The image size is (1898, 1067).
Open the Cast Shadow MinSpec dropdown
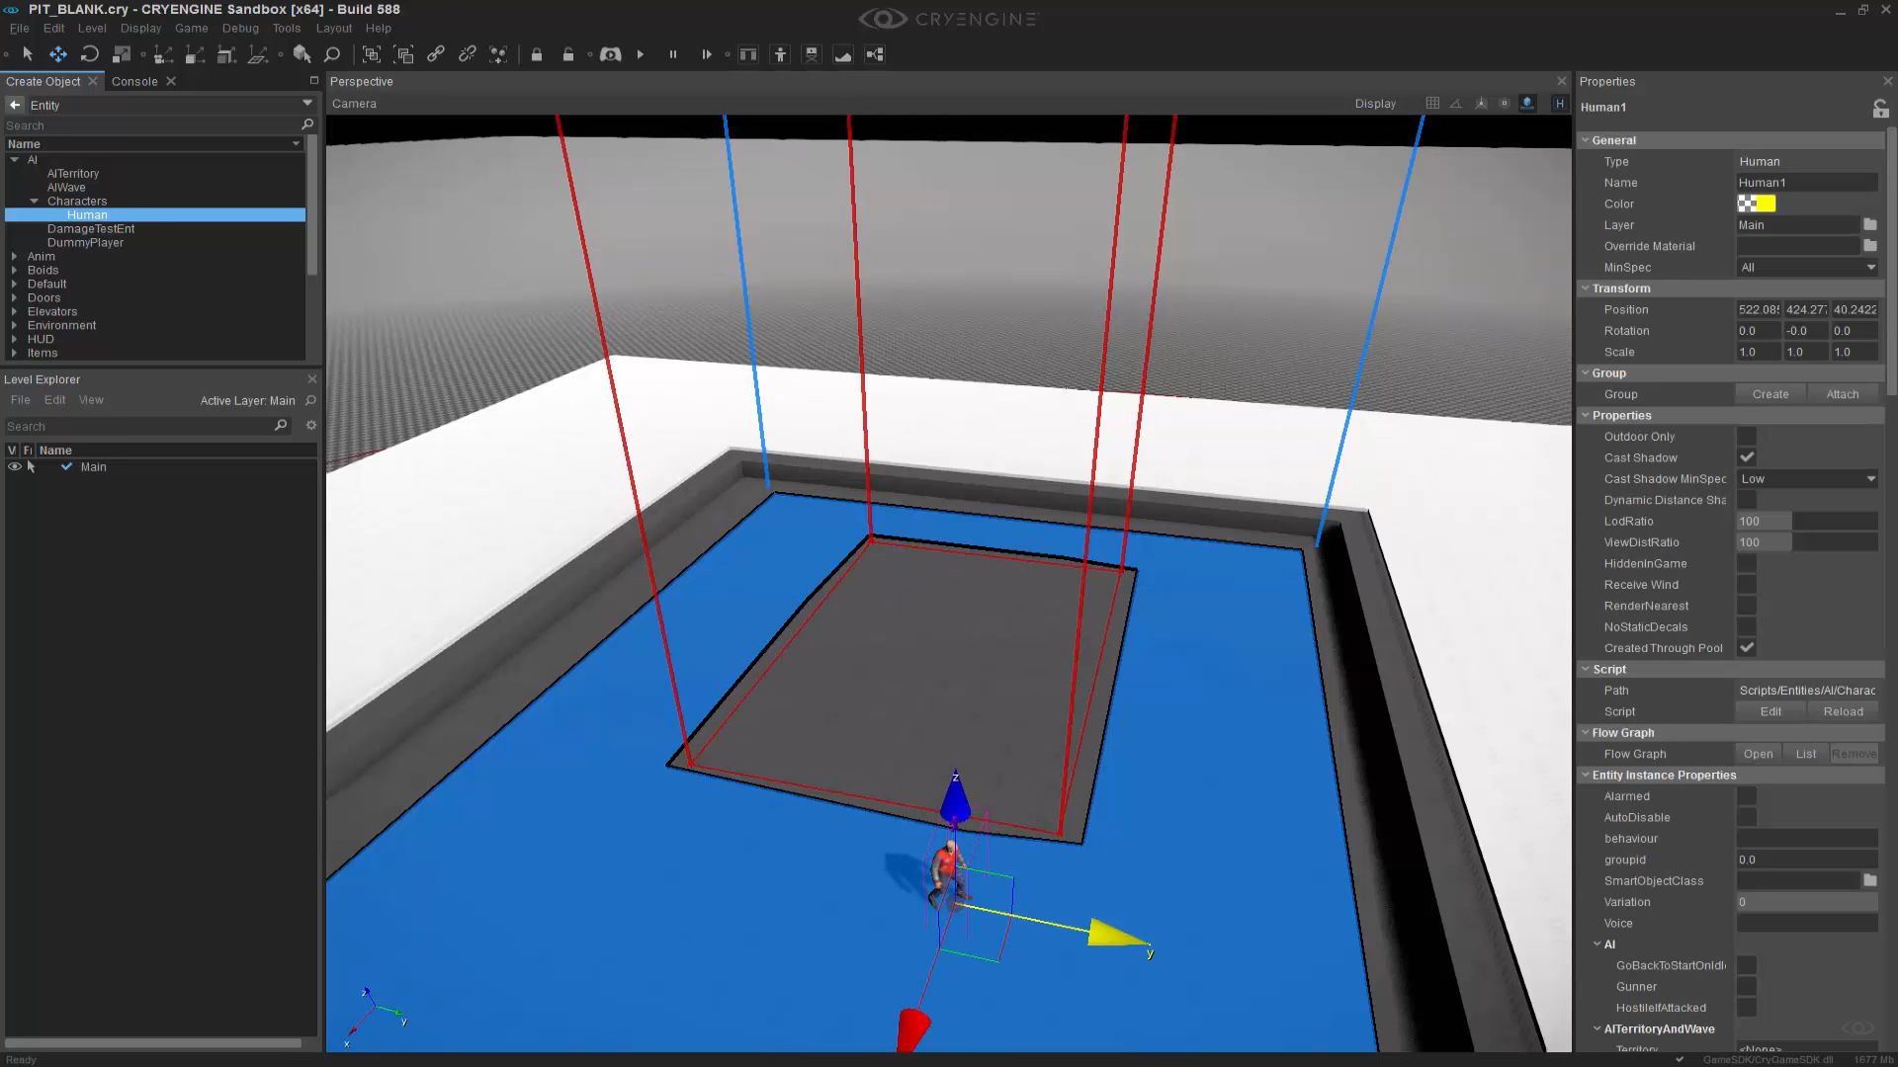pyautogui.click(x=1807, y=478)
